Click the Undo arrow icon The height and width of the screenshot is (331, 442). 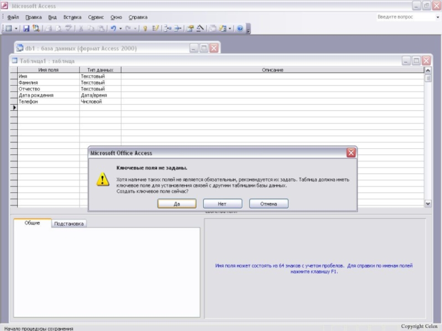(x=113, y=28)
